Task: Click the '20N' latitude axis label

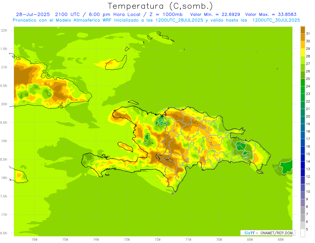Action: (x=4, y=104)
